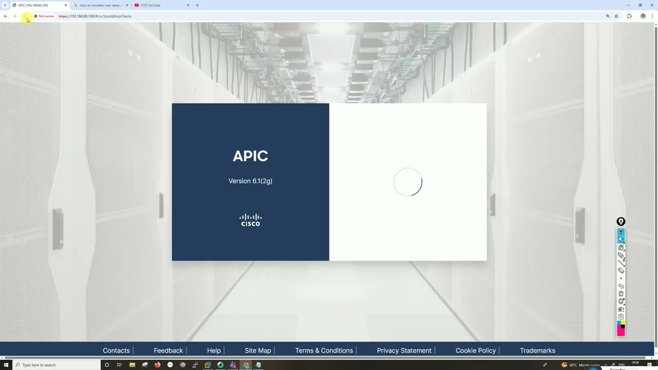
Task: Click the Not secure site warning
Action: [x=44, y=16]
